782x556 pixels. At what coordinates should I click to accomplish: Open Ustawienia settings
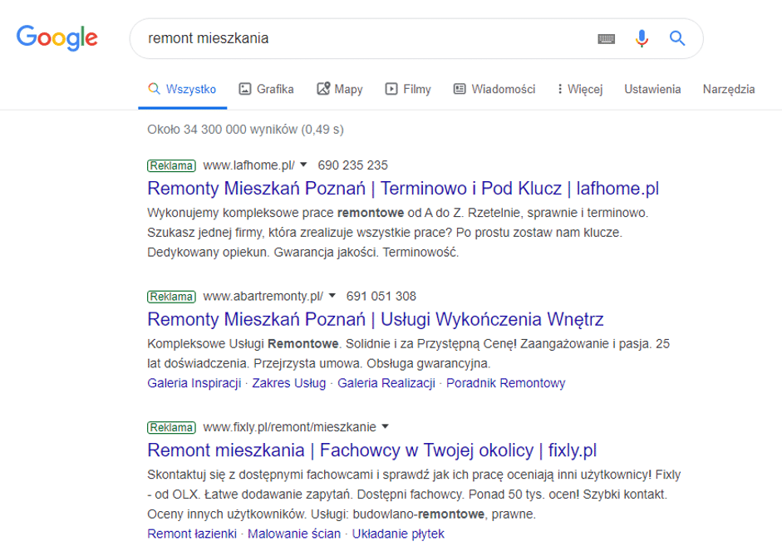[x=652, y=89]
